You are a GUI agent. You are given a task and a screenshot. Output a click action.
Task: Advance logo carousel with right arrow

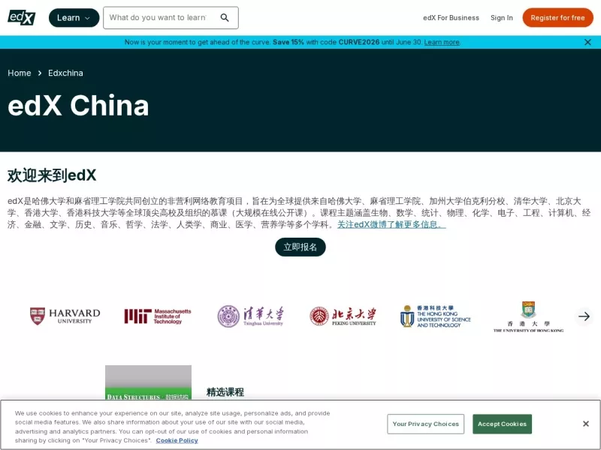click(x=584, y=316)
